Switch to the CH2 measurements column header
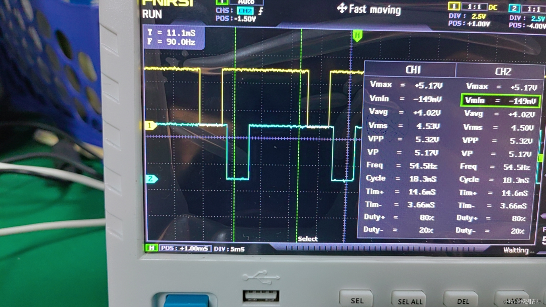 (503, 72)
